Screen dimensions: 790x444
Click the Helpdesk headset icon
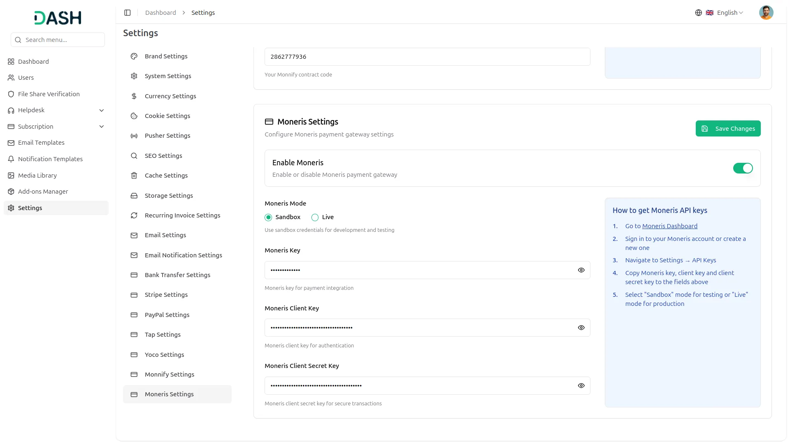pyautogui.click(x=11, y=110)
